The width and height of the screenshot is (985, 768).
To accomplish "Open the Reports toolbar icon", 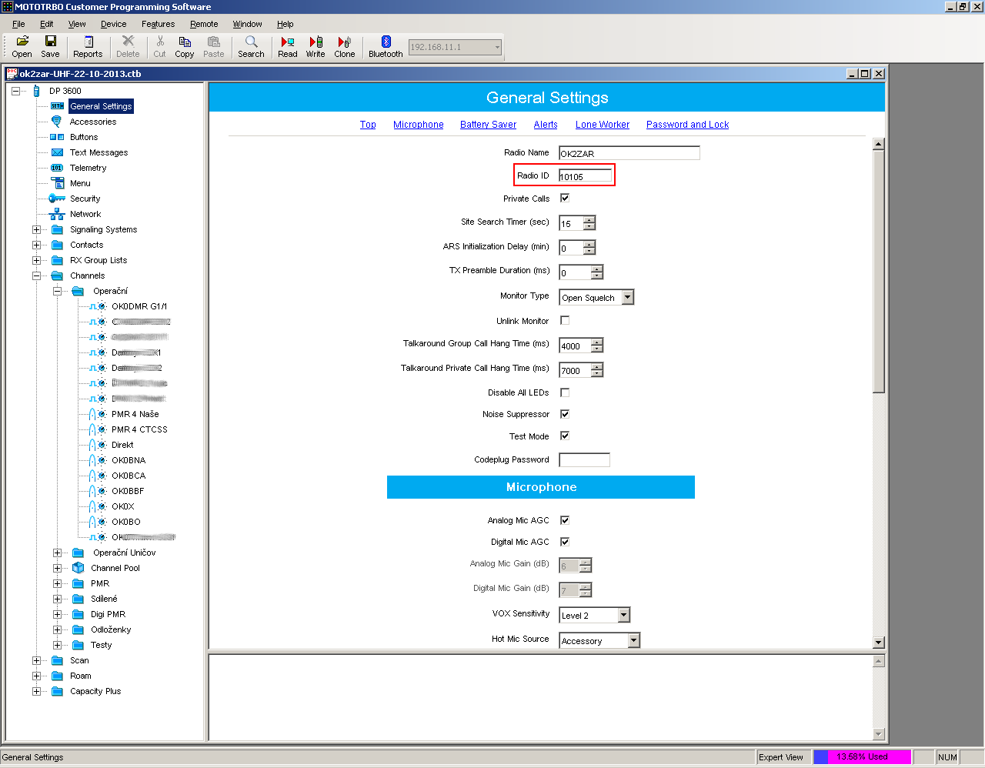I will click(88, 46).
